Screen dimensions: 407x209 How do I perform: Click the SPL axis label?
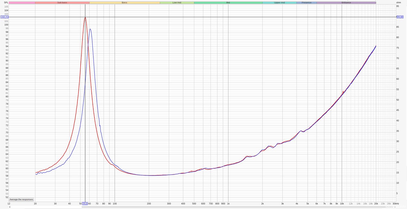[6, 2]
